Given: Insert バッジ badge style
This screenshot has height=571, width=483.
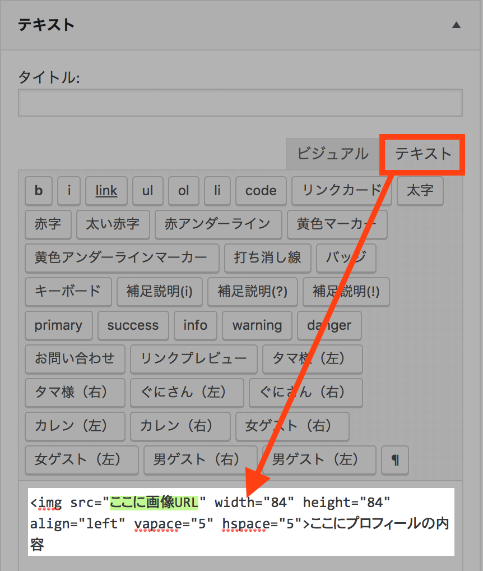Looking at the screenshot, I should tap(346, 258).
